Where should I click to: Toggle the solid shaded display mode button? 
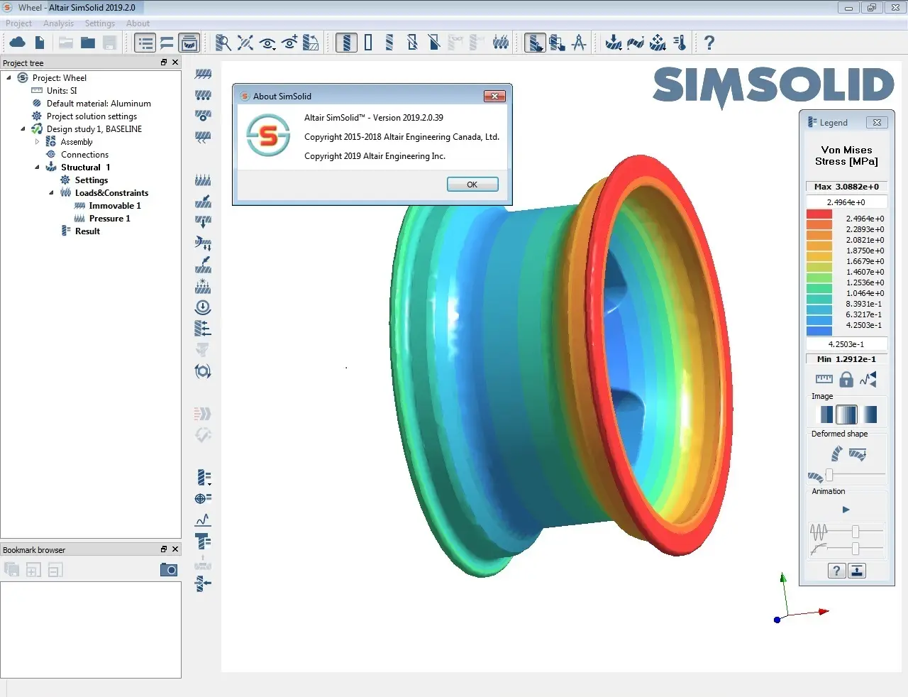(x=346, y=43)
